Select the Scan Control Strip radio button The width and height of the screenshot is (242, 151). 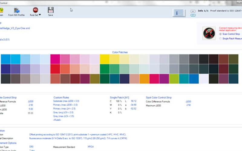[220, 34]
